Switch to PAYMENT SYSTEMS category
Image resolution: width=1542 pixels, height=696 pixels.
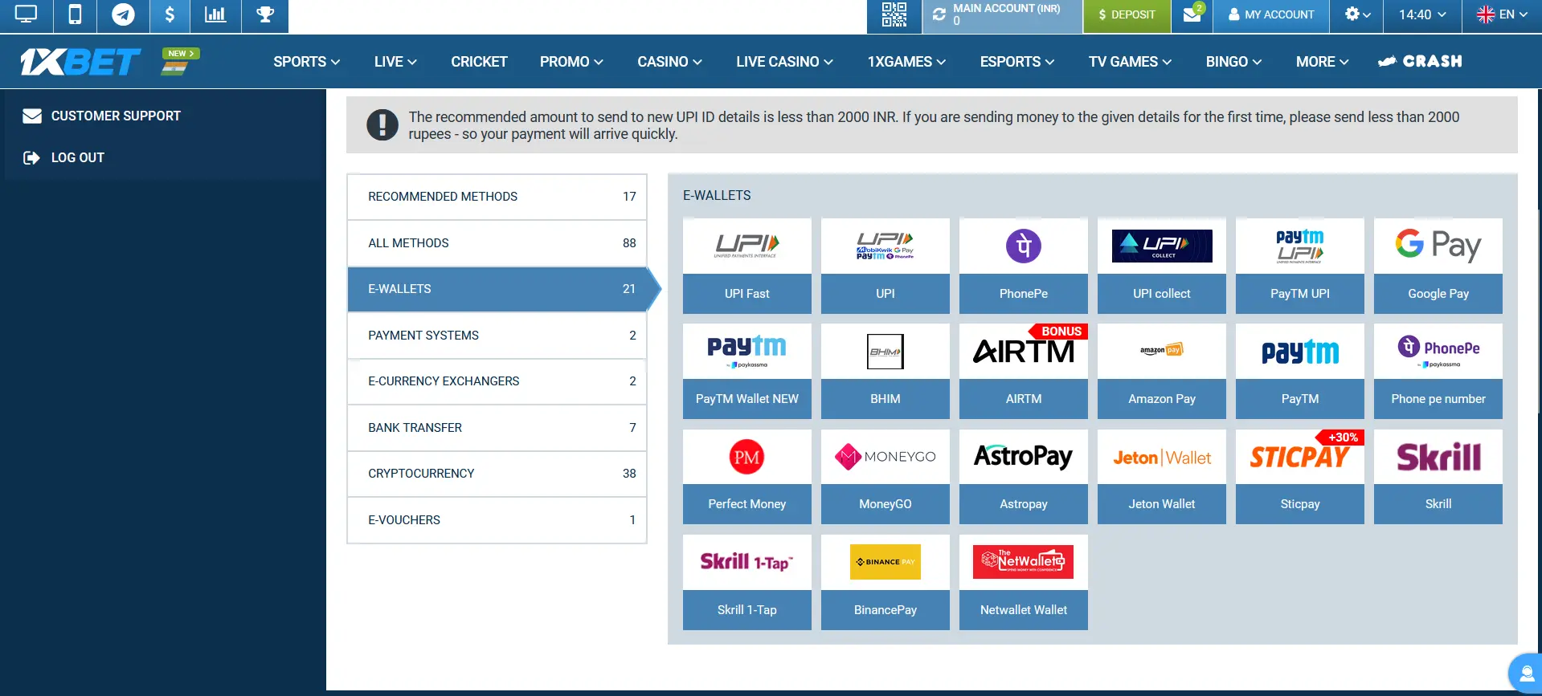pyautogui.click(x=497, y=336)
